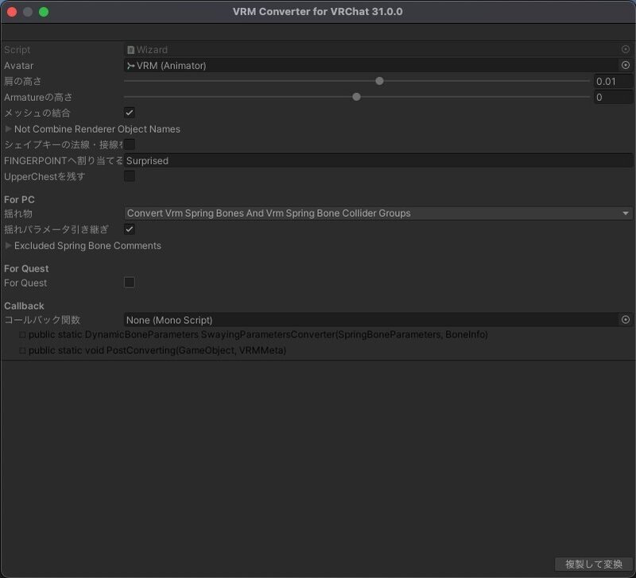Enable UpperChestを残す checkbox
This screenshot has width=636, height=578.
pos(130,176)
